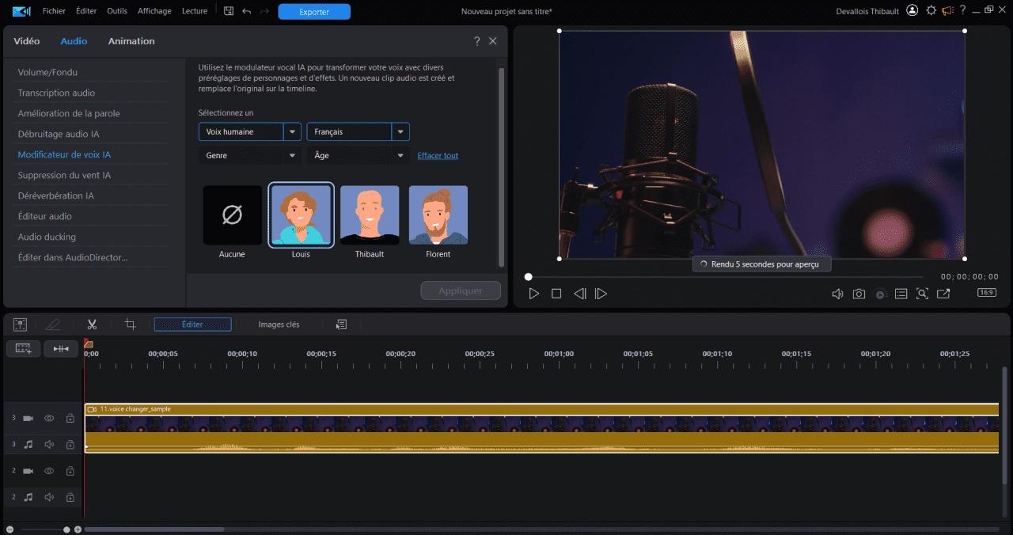Open the Affichage menu

pos(154,11)
